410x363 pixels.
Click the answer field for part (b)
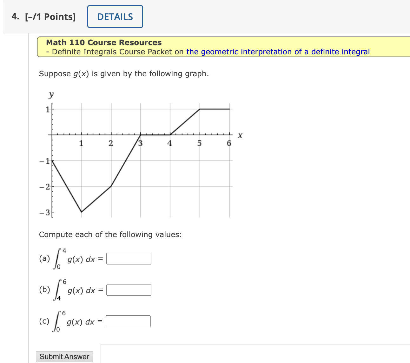[128, 290]
